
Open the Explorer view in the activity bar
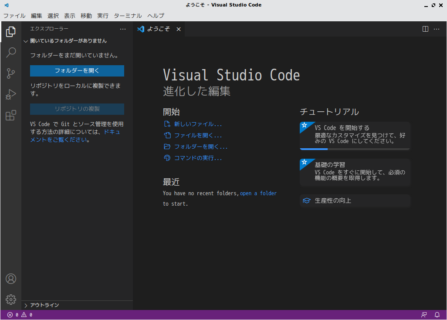pos(11,32)
